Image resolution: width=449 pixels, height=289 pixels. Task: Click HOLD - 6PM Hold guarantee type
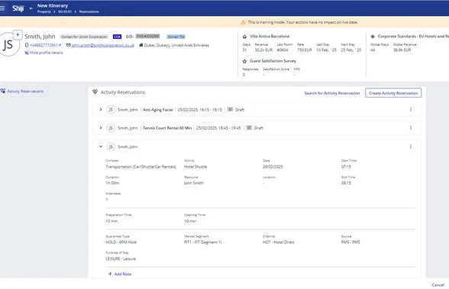click(x=121, y=242)
